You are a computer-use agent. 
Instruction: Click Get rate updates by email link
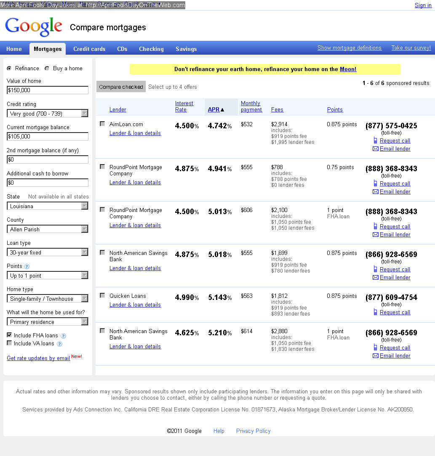[x=38, y=358]
